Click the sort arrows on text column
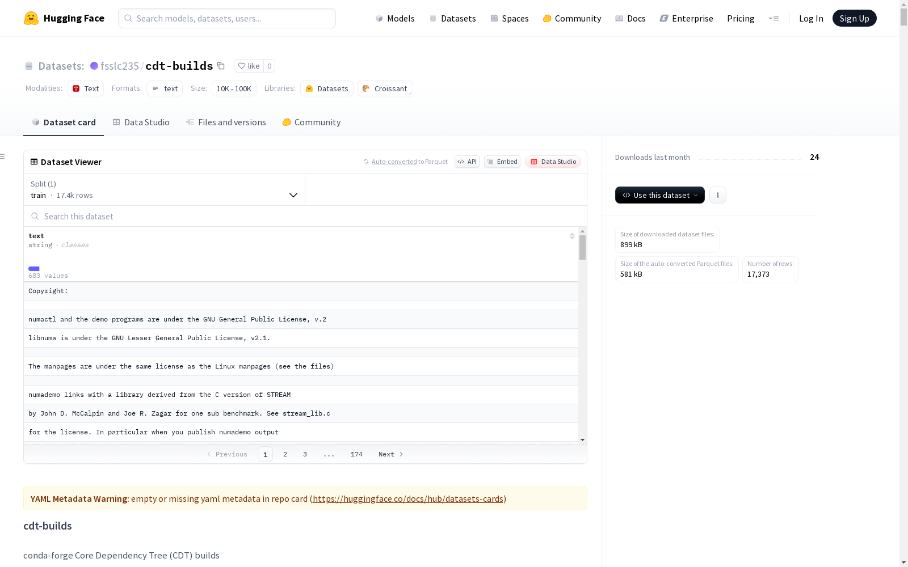 [572, 236]
